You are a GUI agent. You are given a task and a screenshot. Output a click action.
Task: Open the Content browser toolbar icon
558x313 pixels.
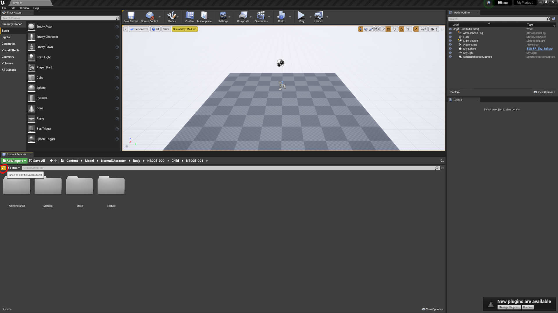(190, 17)
